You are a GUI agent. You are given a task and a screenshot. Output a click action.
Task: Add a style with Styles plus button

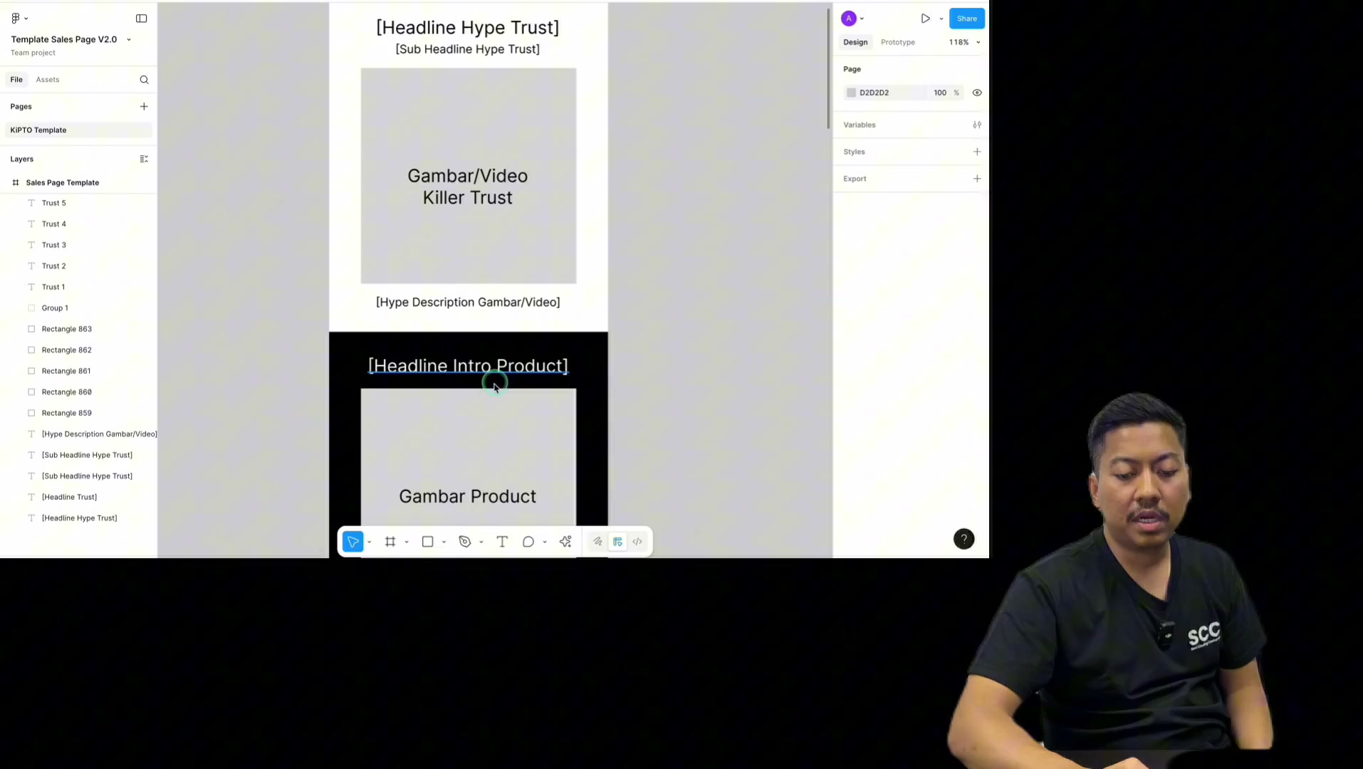pyautogui.click(x=977, y=152)
